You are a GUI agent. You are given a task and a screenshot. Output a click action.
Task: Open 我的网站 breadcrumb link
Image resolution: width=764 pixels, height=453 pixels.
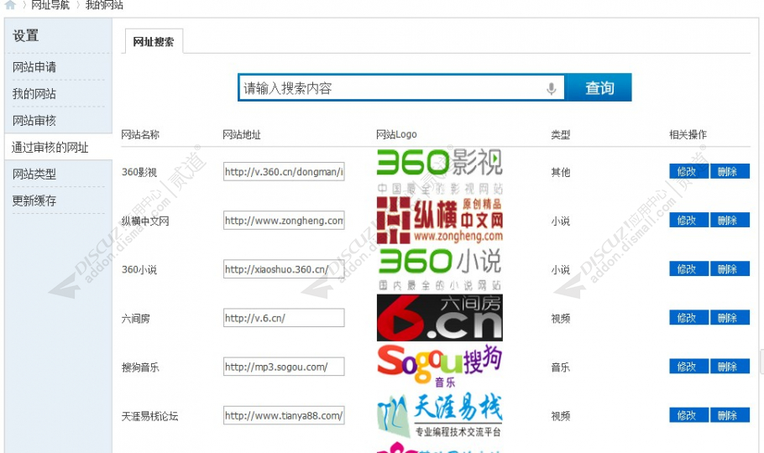pyautogui.click(x=104, y=5)
